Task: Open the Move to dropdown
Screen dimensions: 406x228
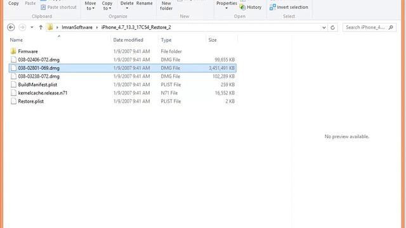Action: click(x=90, y=6)
